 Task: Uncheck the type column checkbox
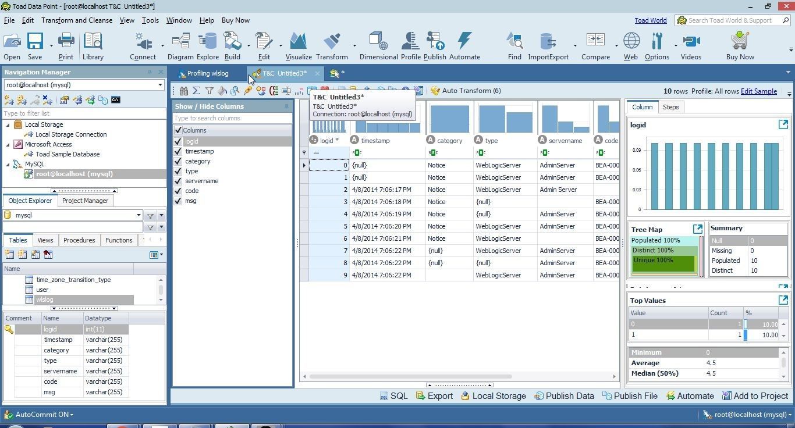pyautogui.click(x=178, y=171)
